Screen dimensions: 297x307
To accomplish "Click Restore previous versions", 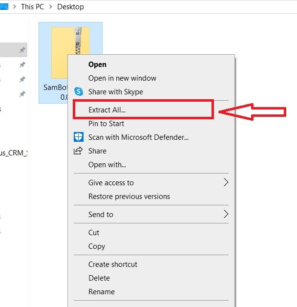I will pyautogui.click(x=129, y=196).
